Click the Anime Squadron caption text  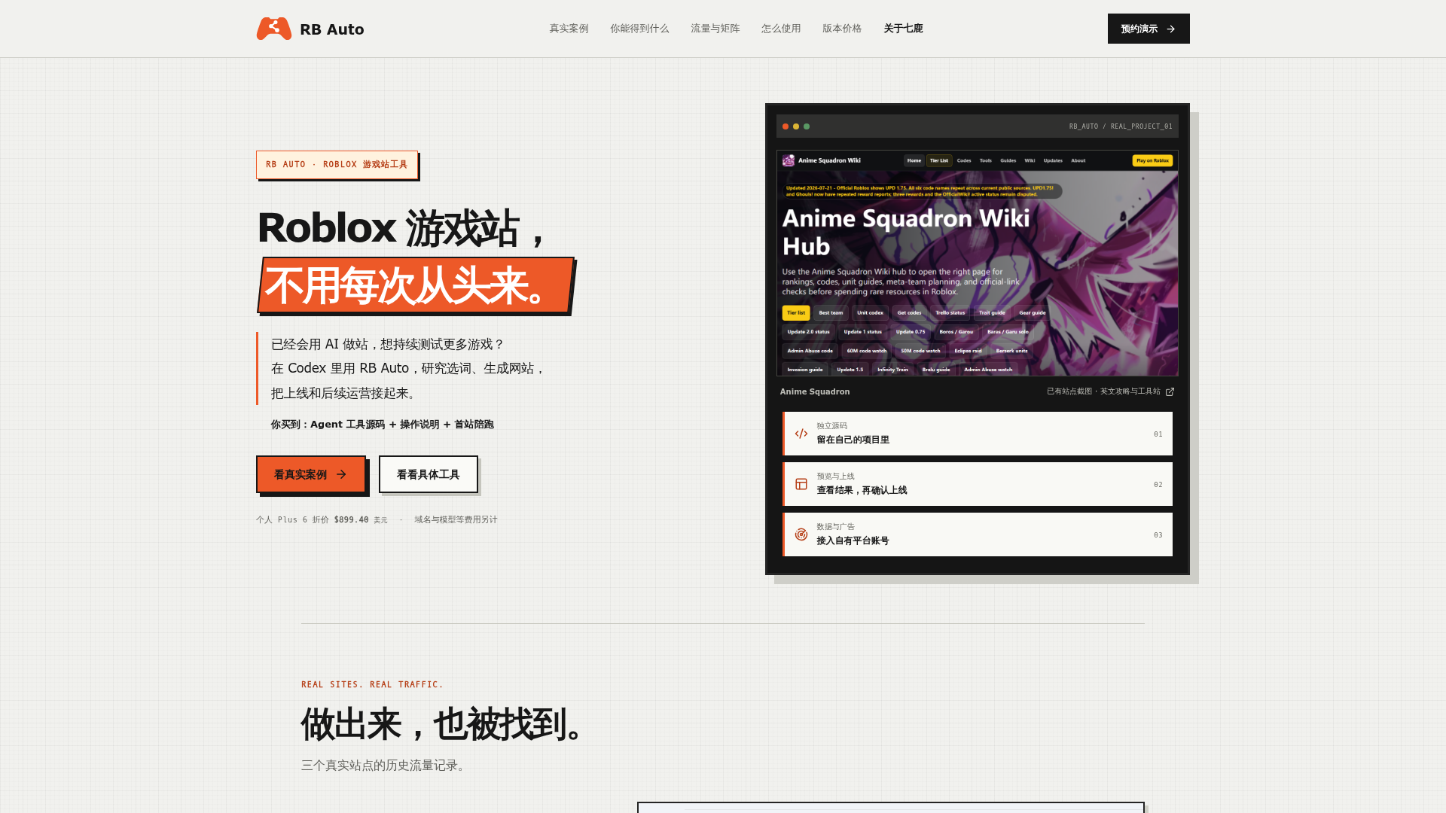[815, 391]
